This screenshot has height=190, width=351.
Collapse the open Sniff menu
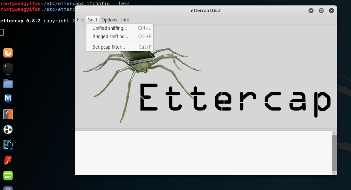click(93, 20)
